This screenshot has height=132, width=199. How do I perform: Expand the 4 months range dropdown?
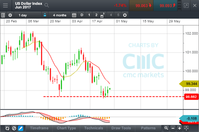[60, 15]
